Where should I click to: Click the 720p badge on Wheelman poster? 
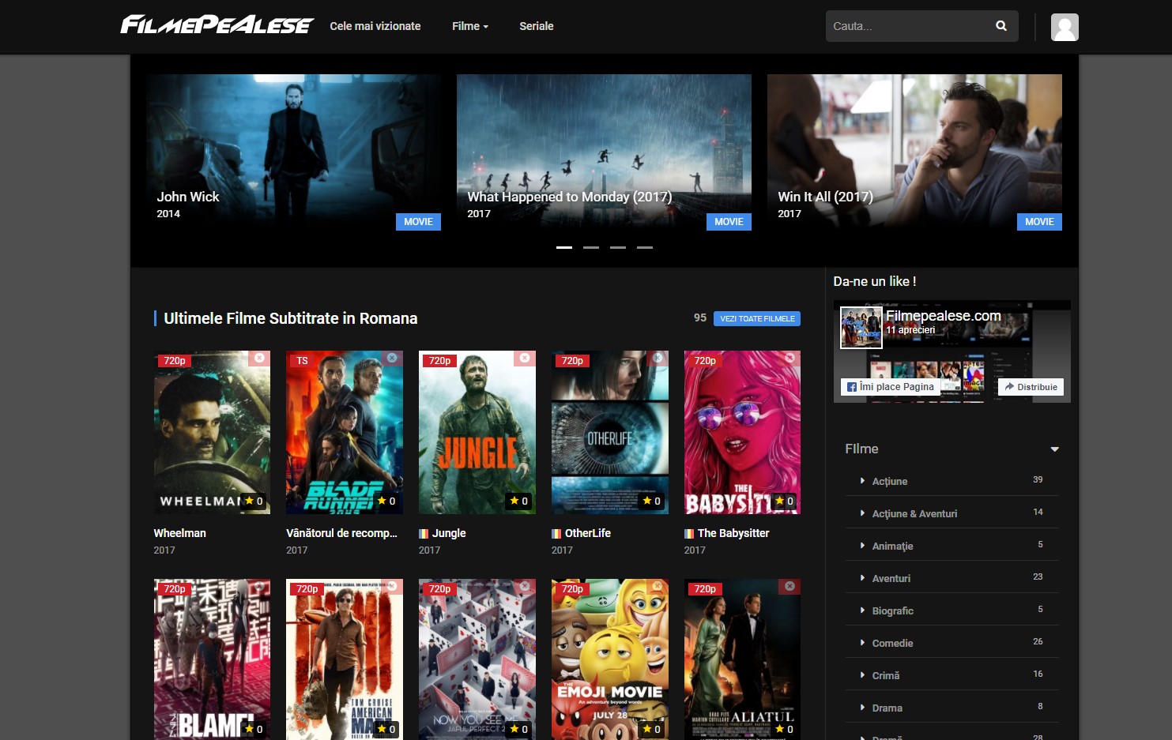[x=175, y=361]
